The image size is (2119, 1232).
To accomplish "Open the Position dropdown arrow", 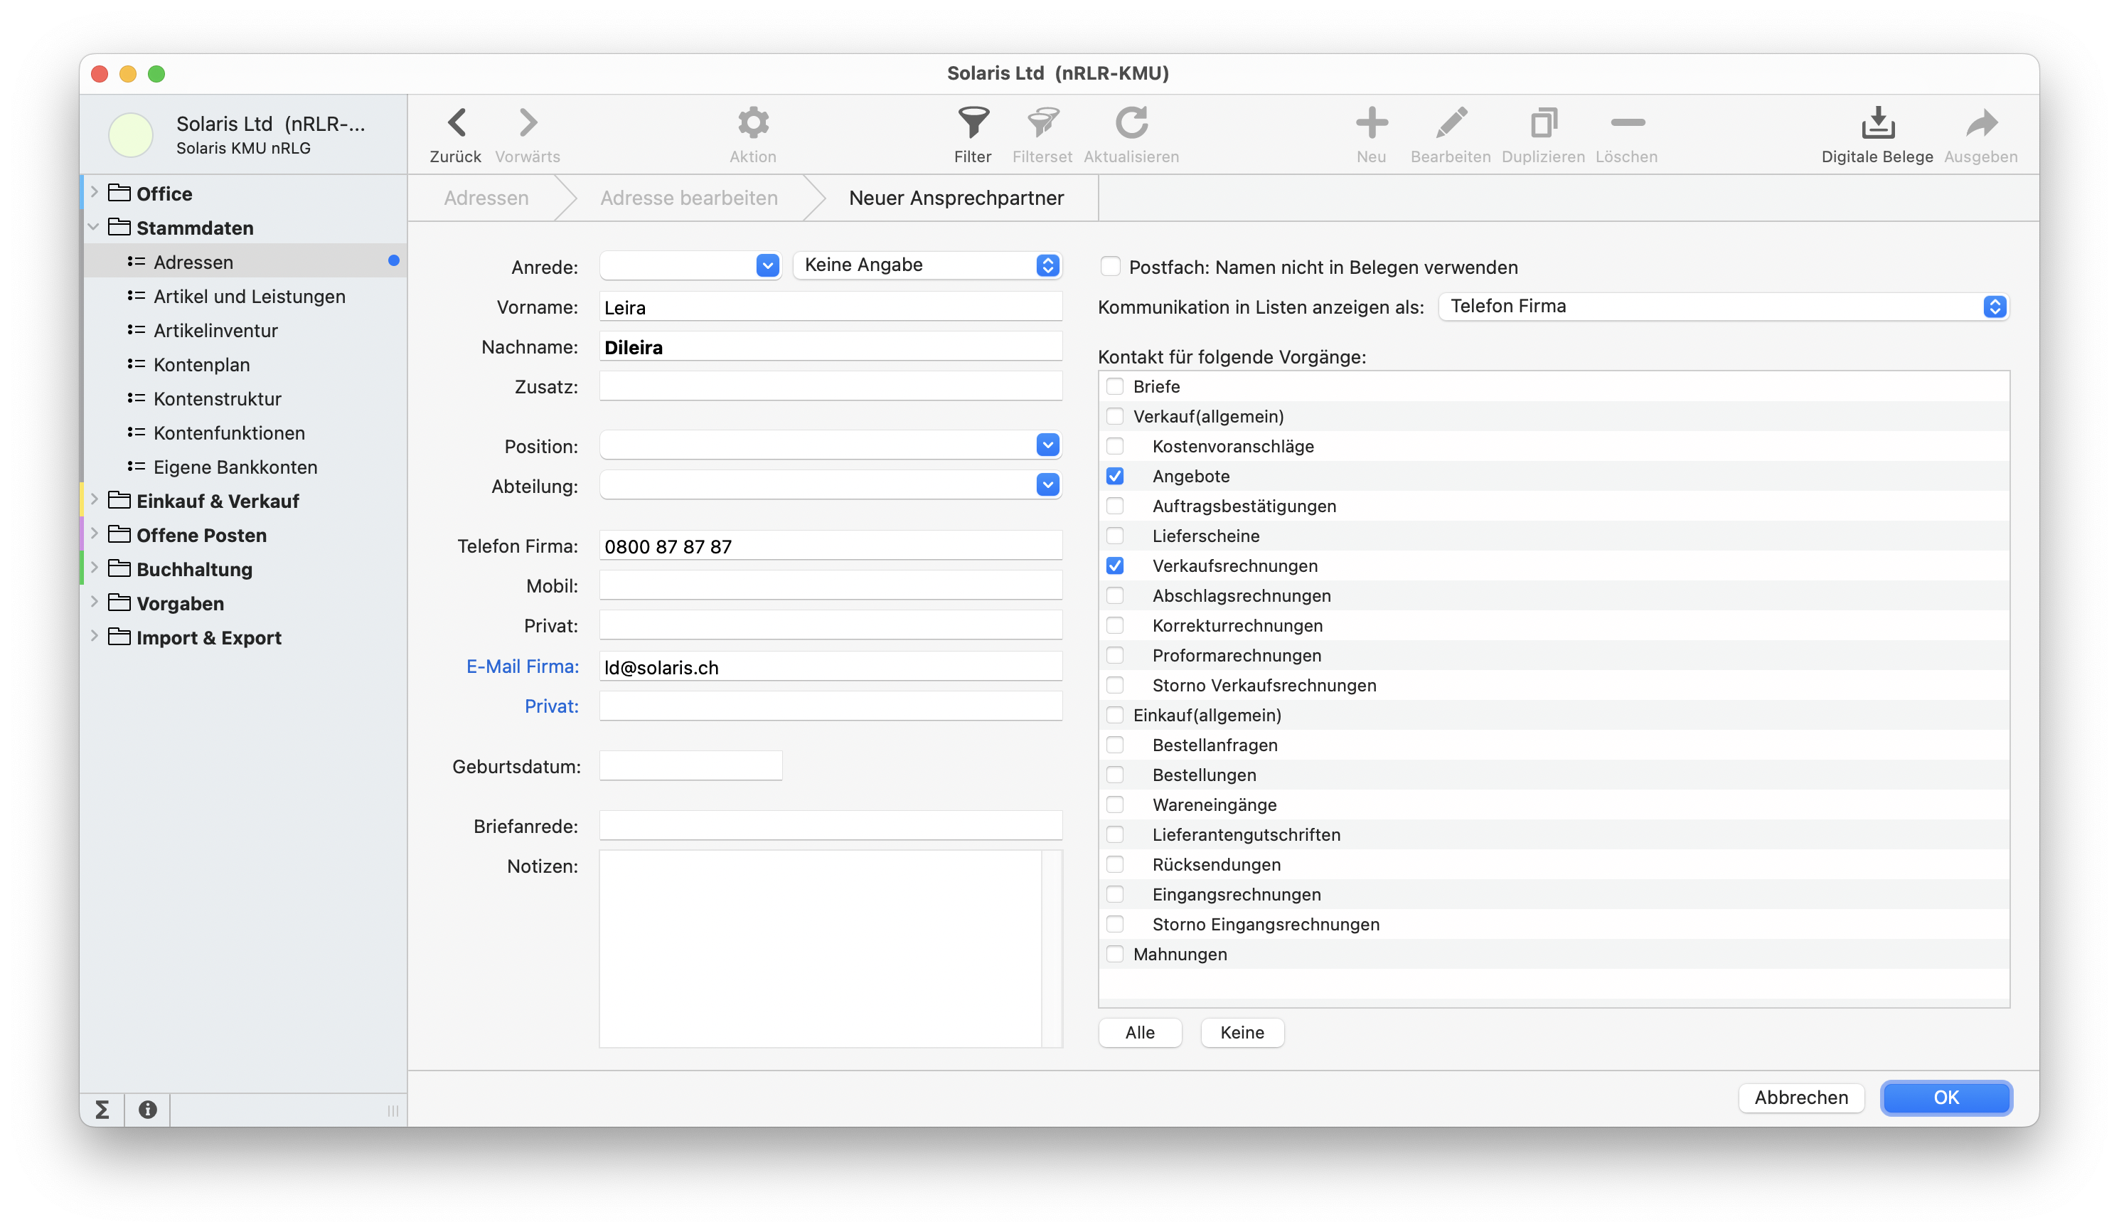I will pos(1047,445).
